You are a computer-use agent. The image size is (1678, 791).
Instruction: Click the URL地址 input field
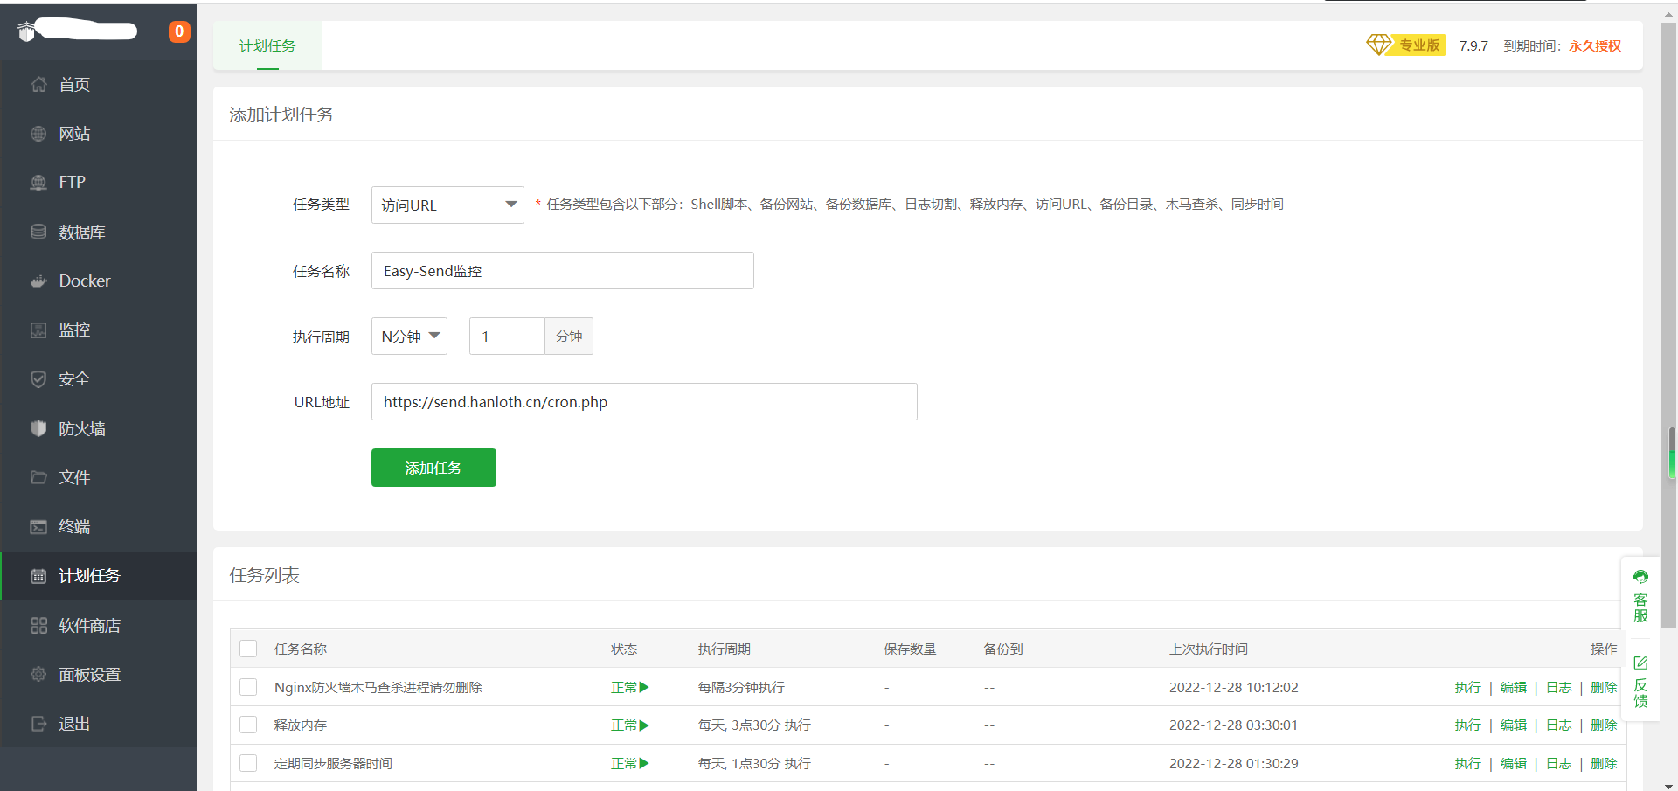coord(644,402)
